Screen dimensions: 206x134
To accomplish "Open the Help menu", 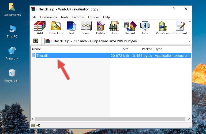I will pyautogui.click(x=106, y=17).
